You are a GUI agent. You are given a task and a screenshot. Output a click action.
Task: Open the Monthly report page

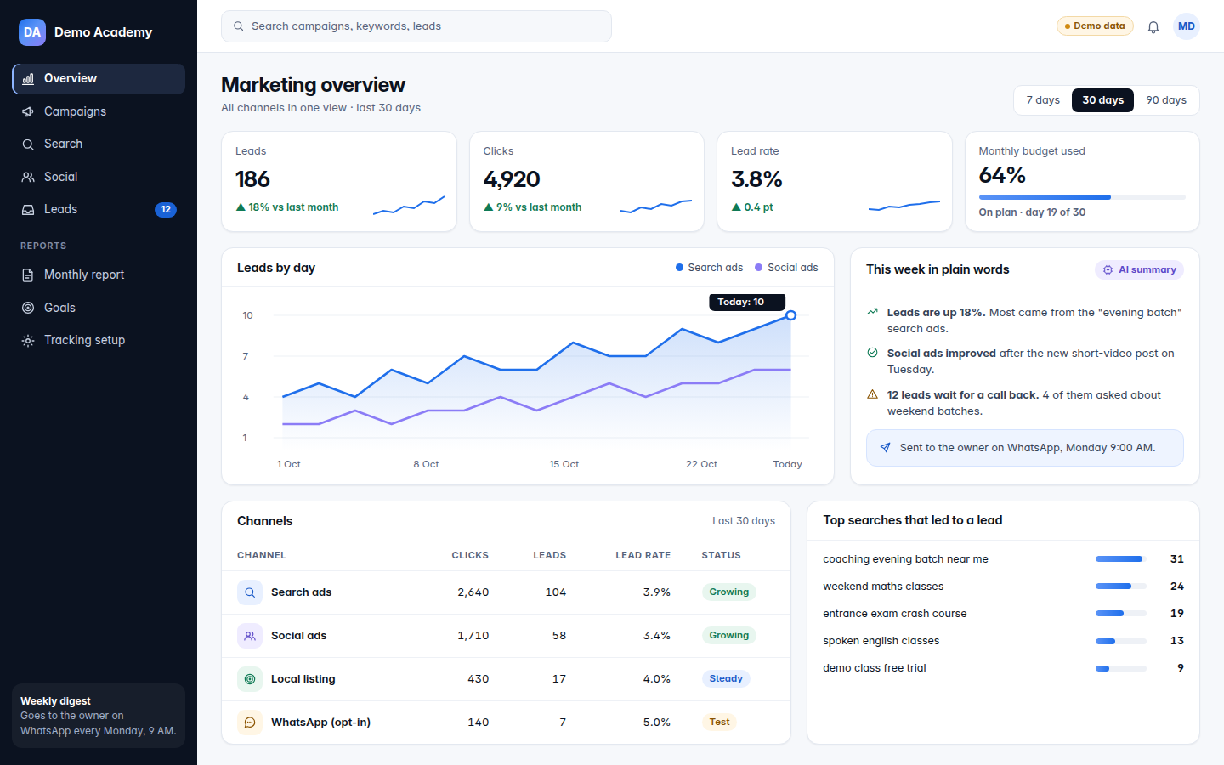(99, 275)
